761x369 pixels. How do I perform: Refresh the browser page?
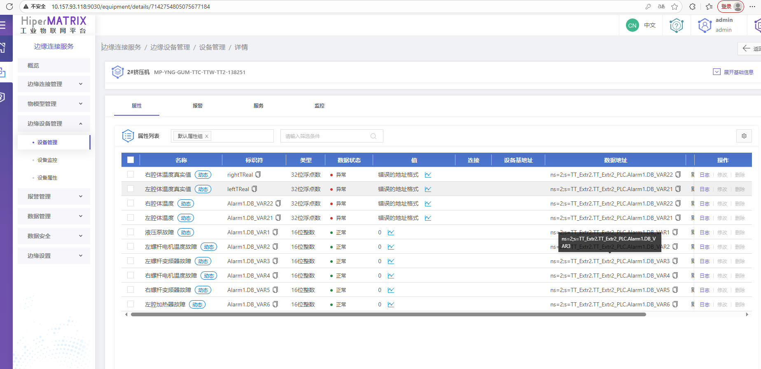(9, 7)
